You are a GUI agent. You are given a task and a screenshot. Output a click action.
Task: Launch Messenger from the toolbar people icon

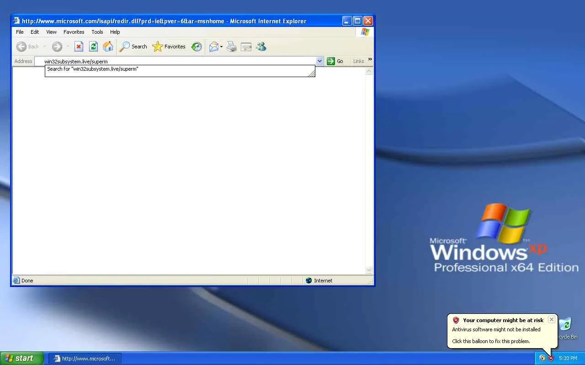point(261,47)
